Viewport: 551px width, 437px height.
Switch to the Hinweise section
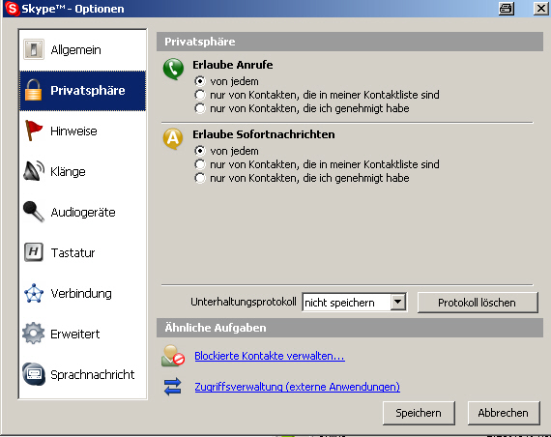point(82,131)
